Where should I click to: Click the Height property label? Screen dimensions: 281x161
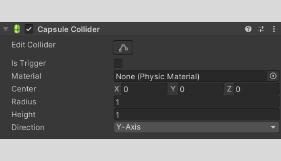[x=23, y=115]
